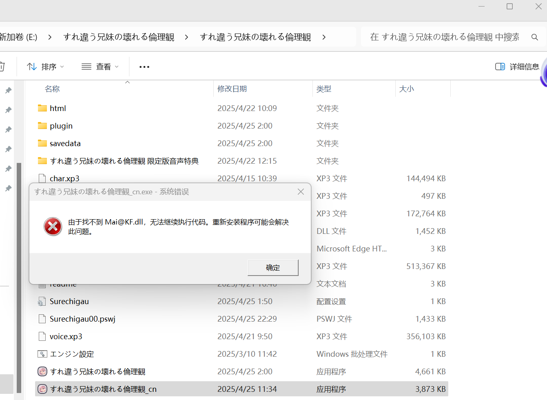The width and height of the screenshot is (547, 400).
Task: Select the char.xp3 file icon
Action: click(x=42, y=178)
